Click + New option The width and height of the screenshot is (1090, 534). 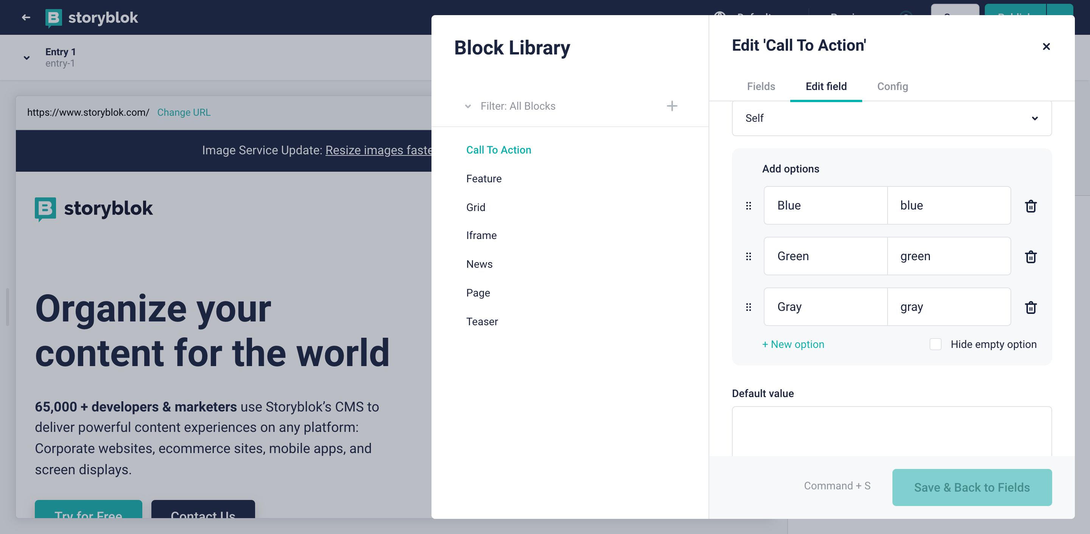point(793,344)
